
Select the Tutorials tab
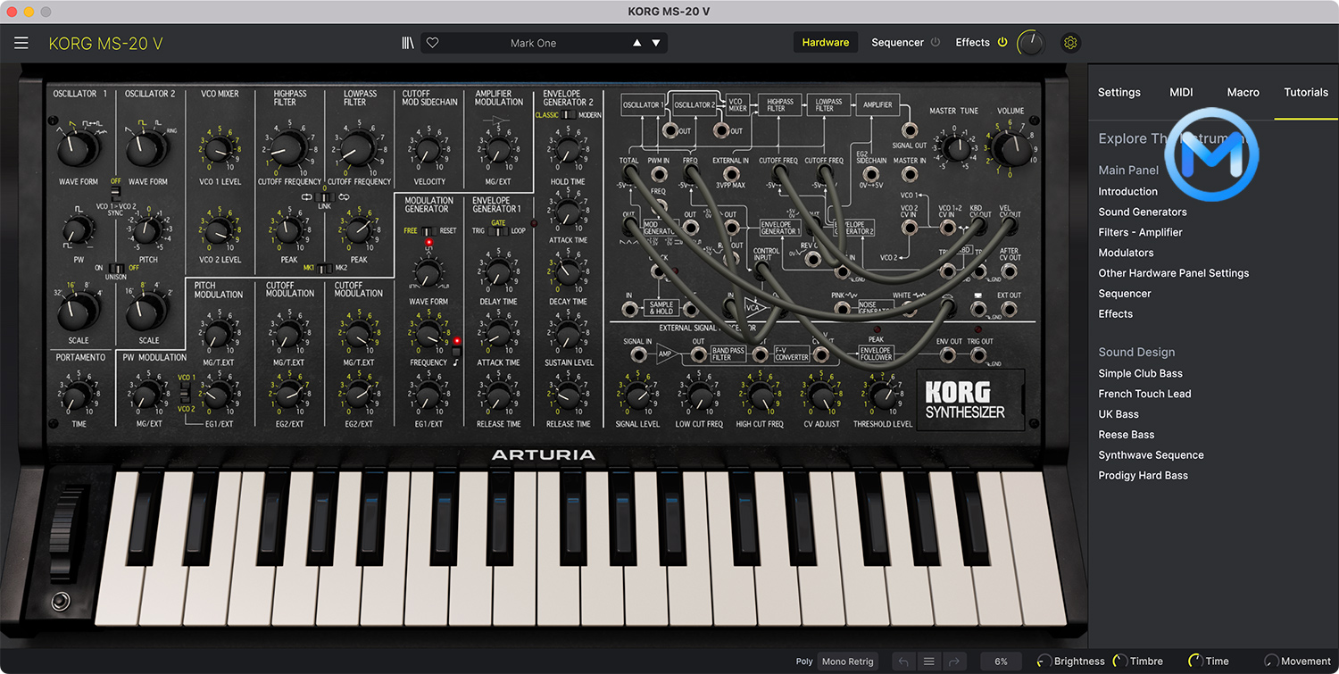coord(1306,92)
